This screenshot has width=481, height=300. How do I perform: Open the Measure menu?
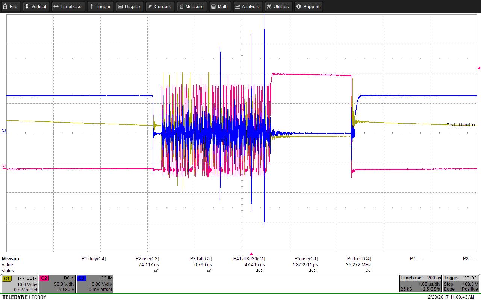click(x=191, y=6)
